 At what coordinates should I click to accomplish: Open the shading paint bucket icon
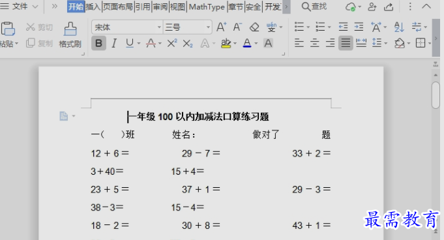click(x=400, y=43)
